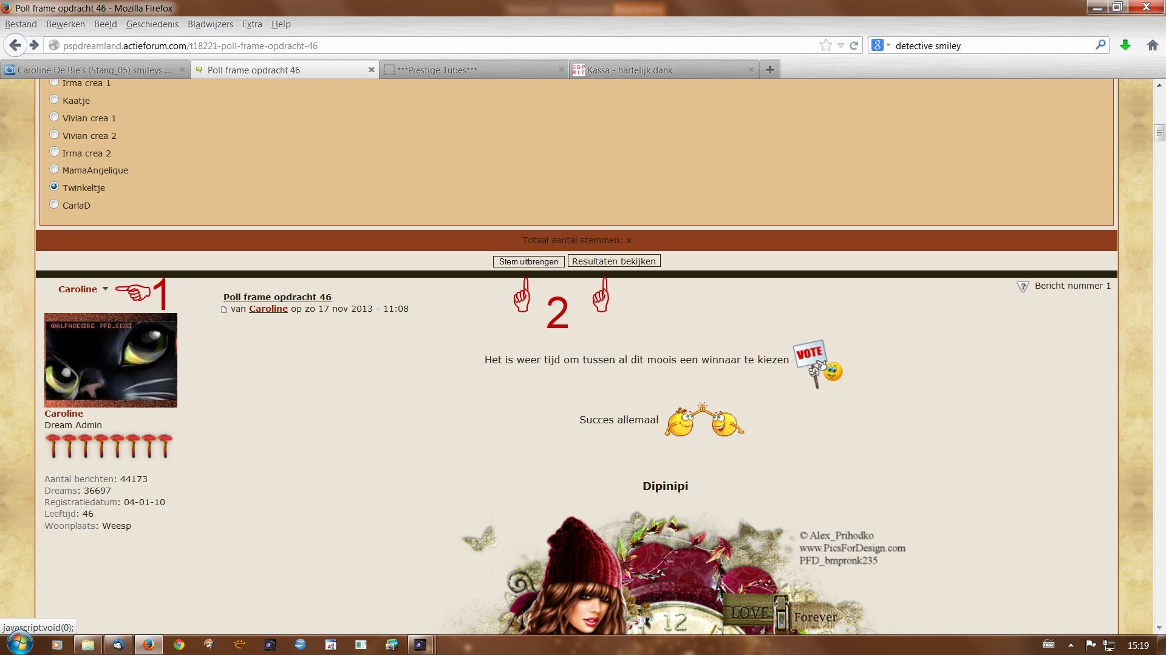Click the small post icon beside 'van'

tap(224, 309)
